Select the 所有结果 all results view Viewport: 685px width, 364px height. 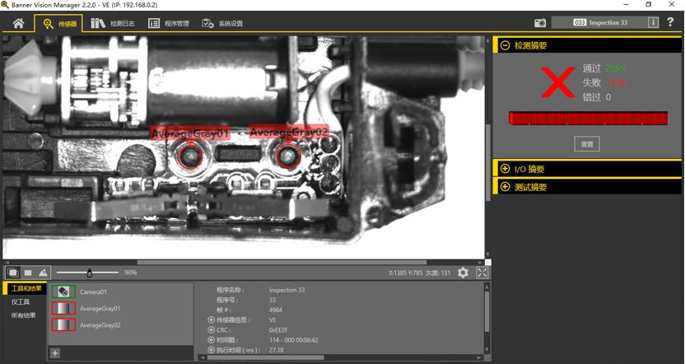pos(23,315)
